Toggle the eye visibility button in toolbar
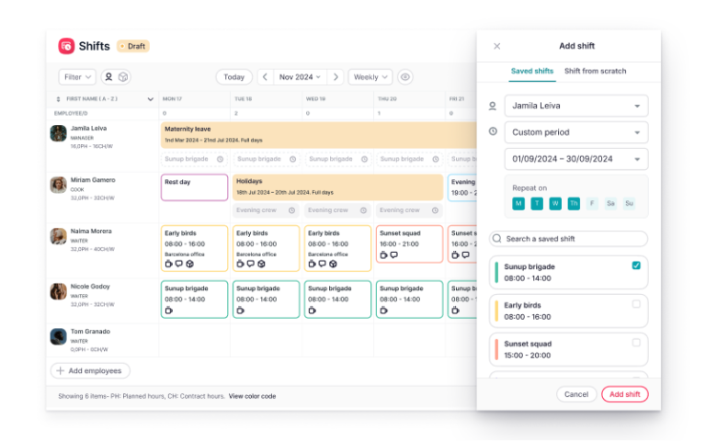The image size is (706, 441). (405, 77)
